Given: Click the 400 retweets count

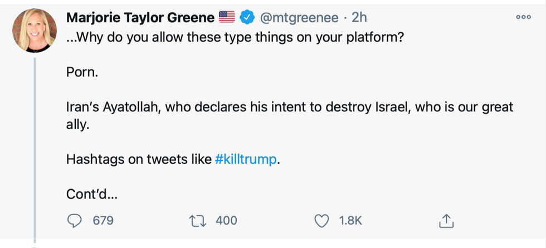Looking at the screenshot, I should (226, 221).
